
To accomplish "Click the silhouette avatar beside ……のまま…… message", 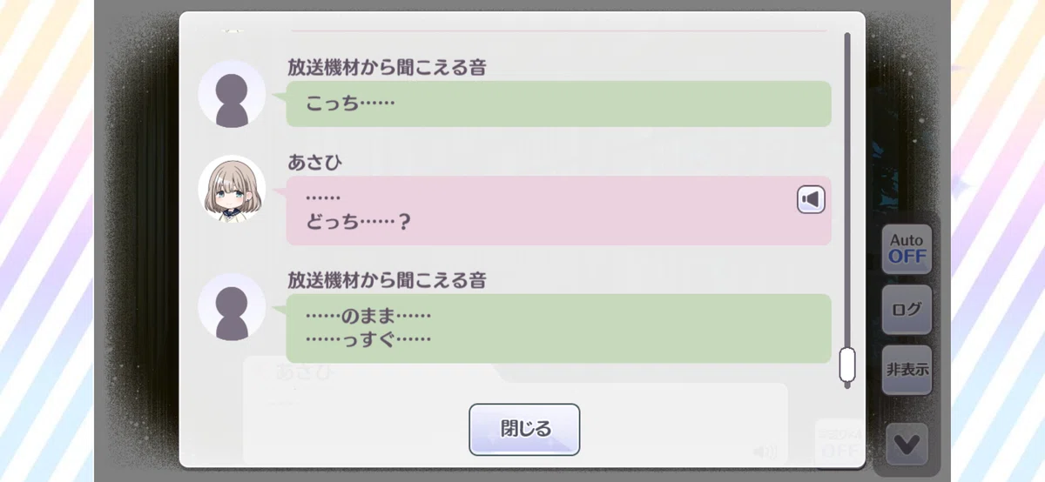I will (232, 306).
